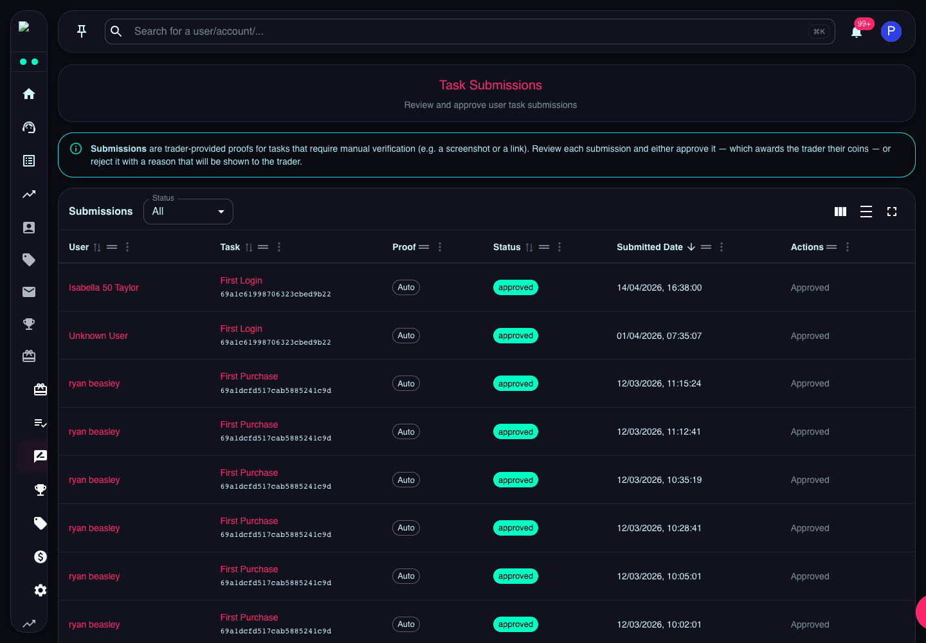The height and width of the screenshot is (643, 926).
Task: Expand sidebar using the two green dots
Action: pos(29,62)
